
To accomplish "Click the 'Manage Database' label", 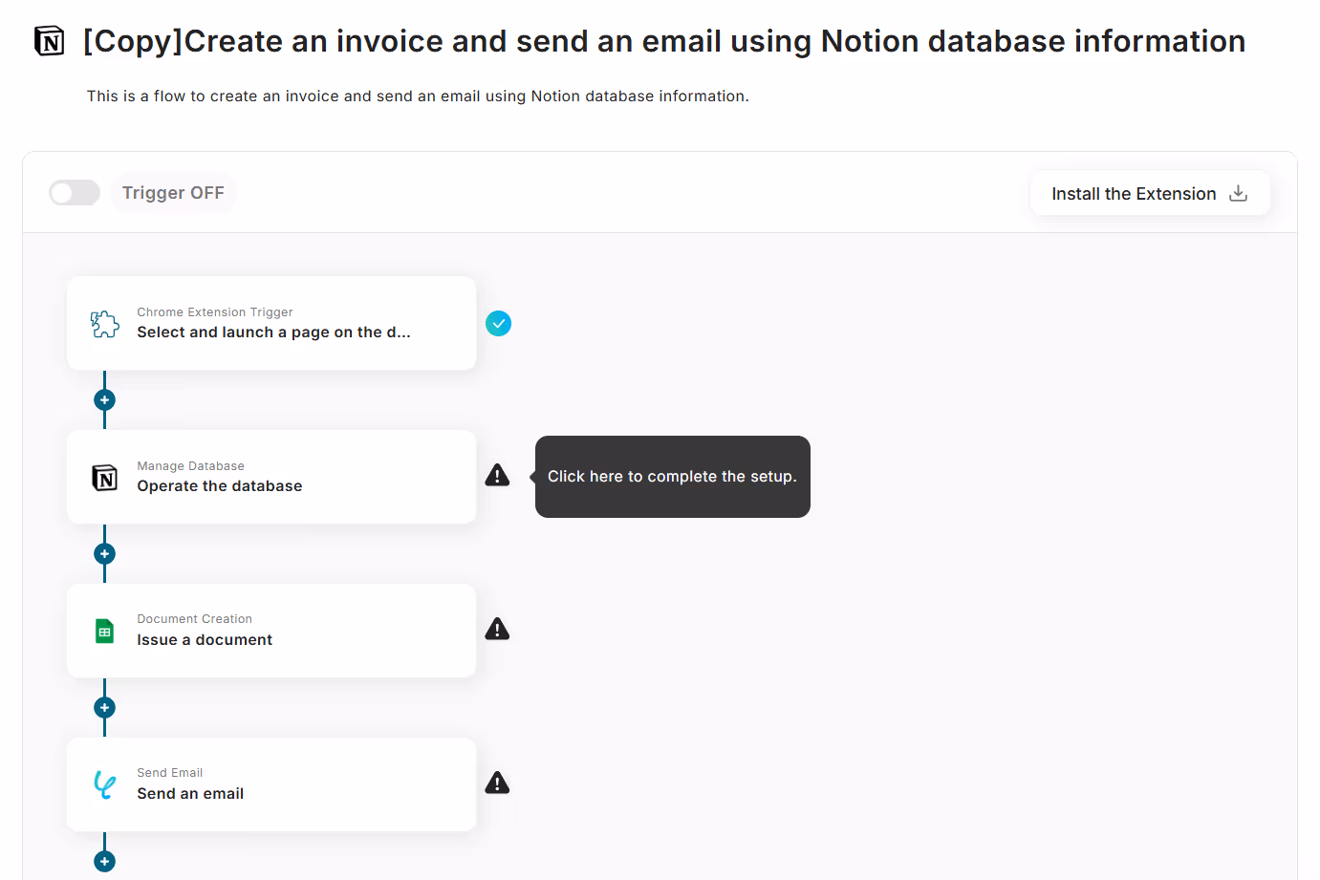I will (191, 466).
